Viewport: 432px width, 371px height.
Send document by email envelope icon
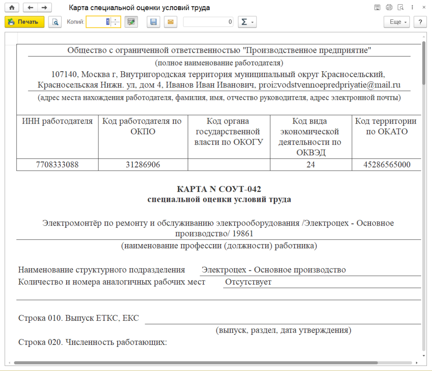pos(170,22)
